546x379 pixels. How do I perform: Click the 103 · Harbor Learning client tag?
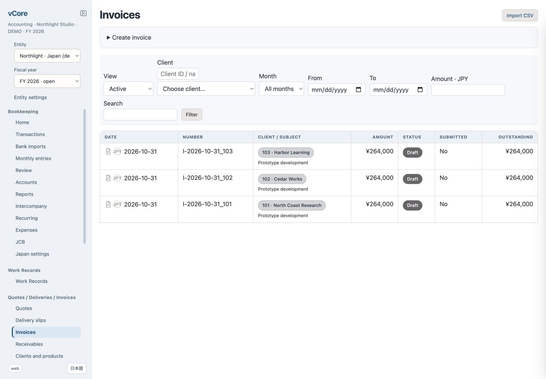[286, 152]
